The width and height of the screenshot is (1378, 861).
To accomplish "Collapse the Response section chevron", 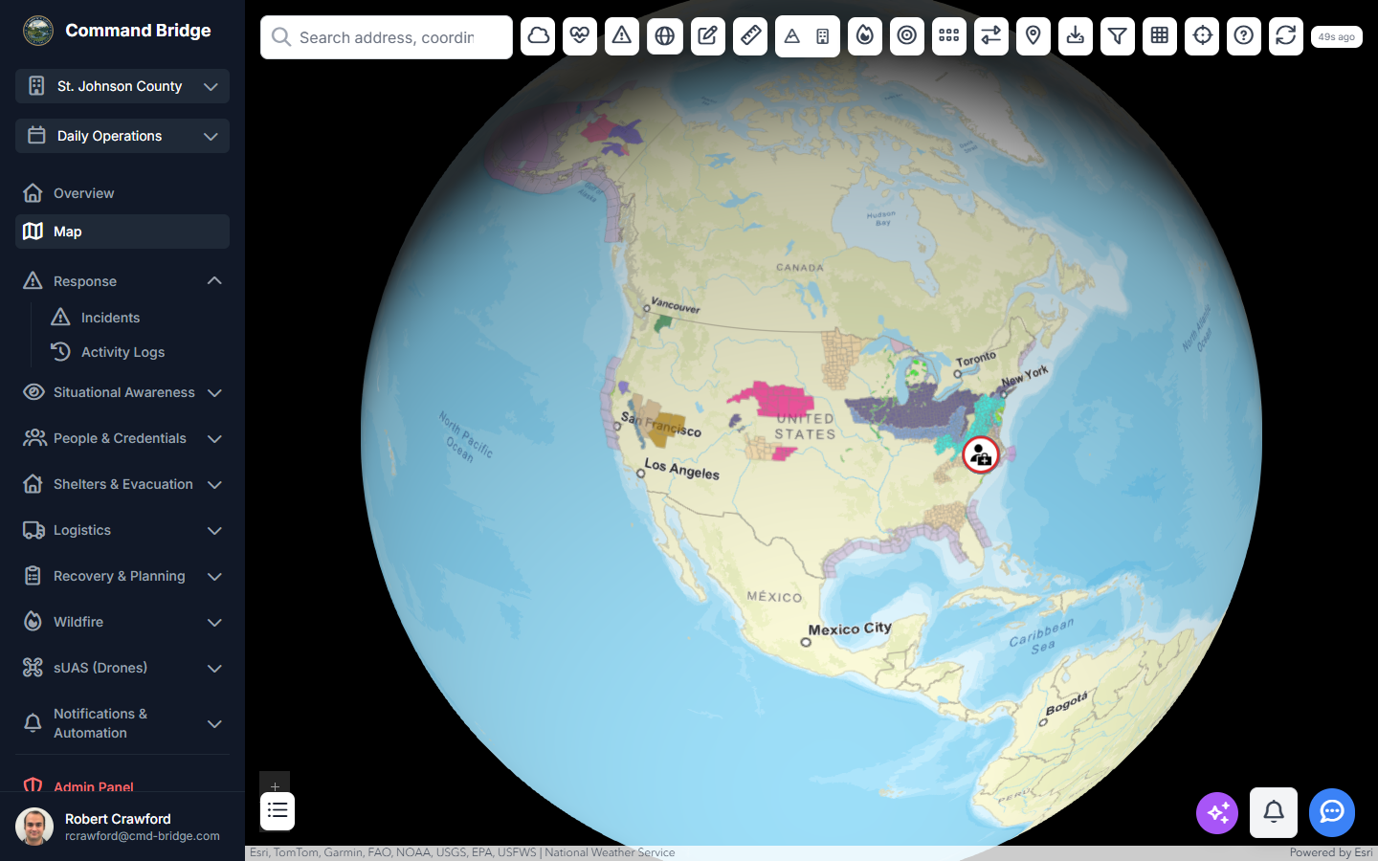I will (214, 280).
